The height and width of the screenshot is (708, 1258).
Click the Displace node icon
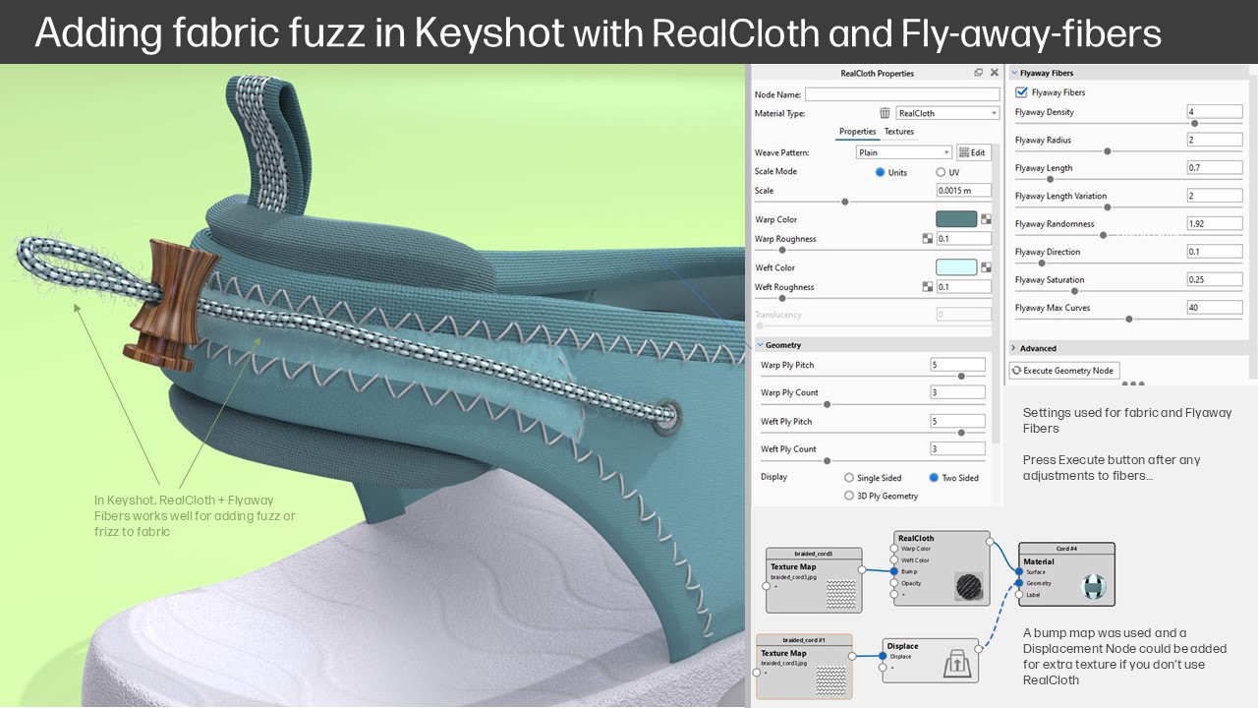tap(957, 662)
